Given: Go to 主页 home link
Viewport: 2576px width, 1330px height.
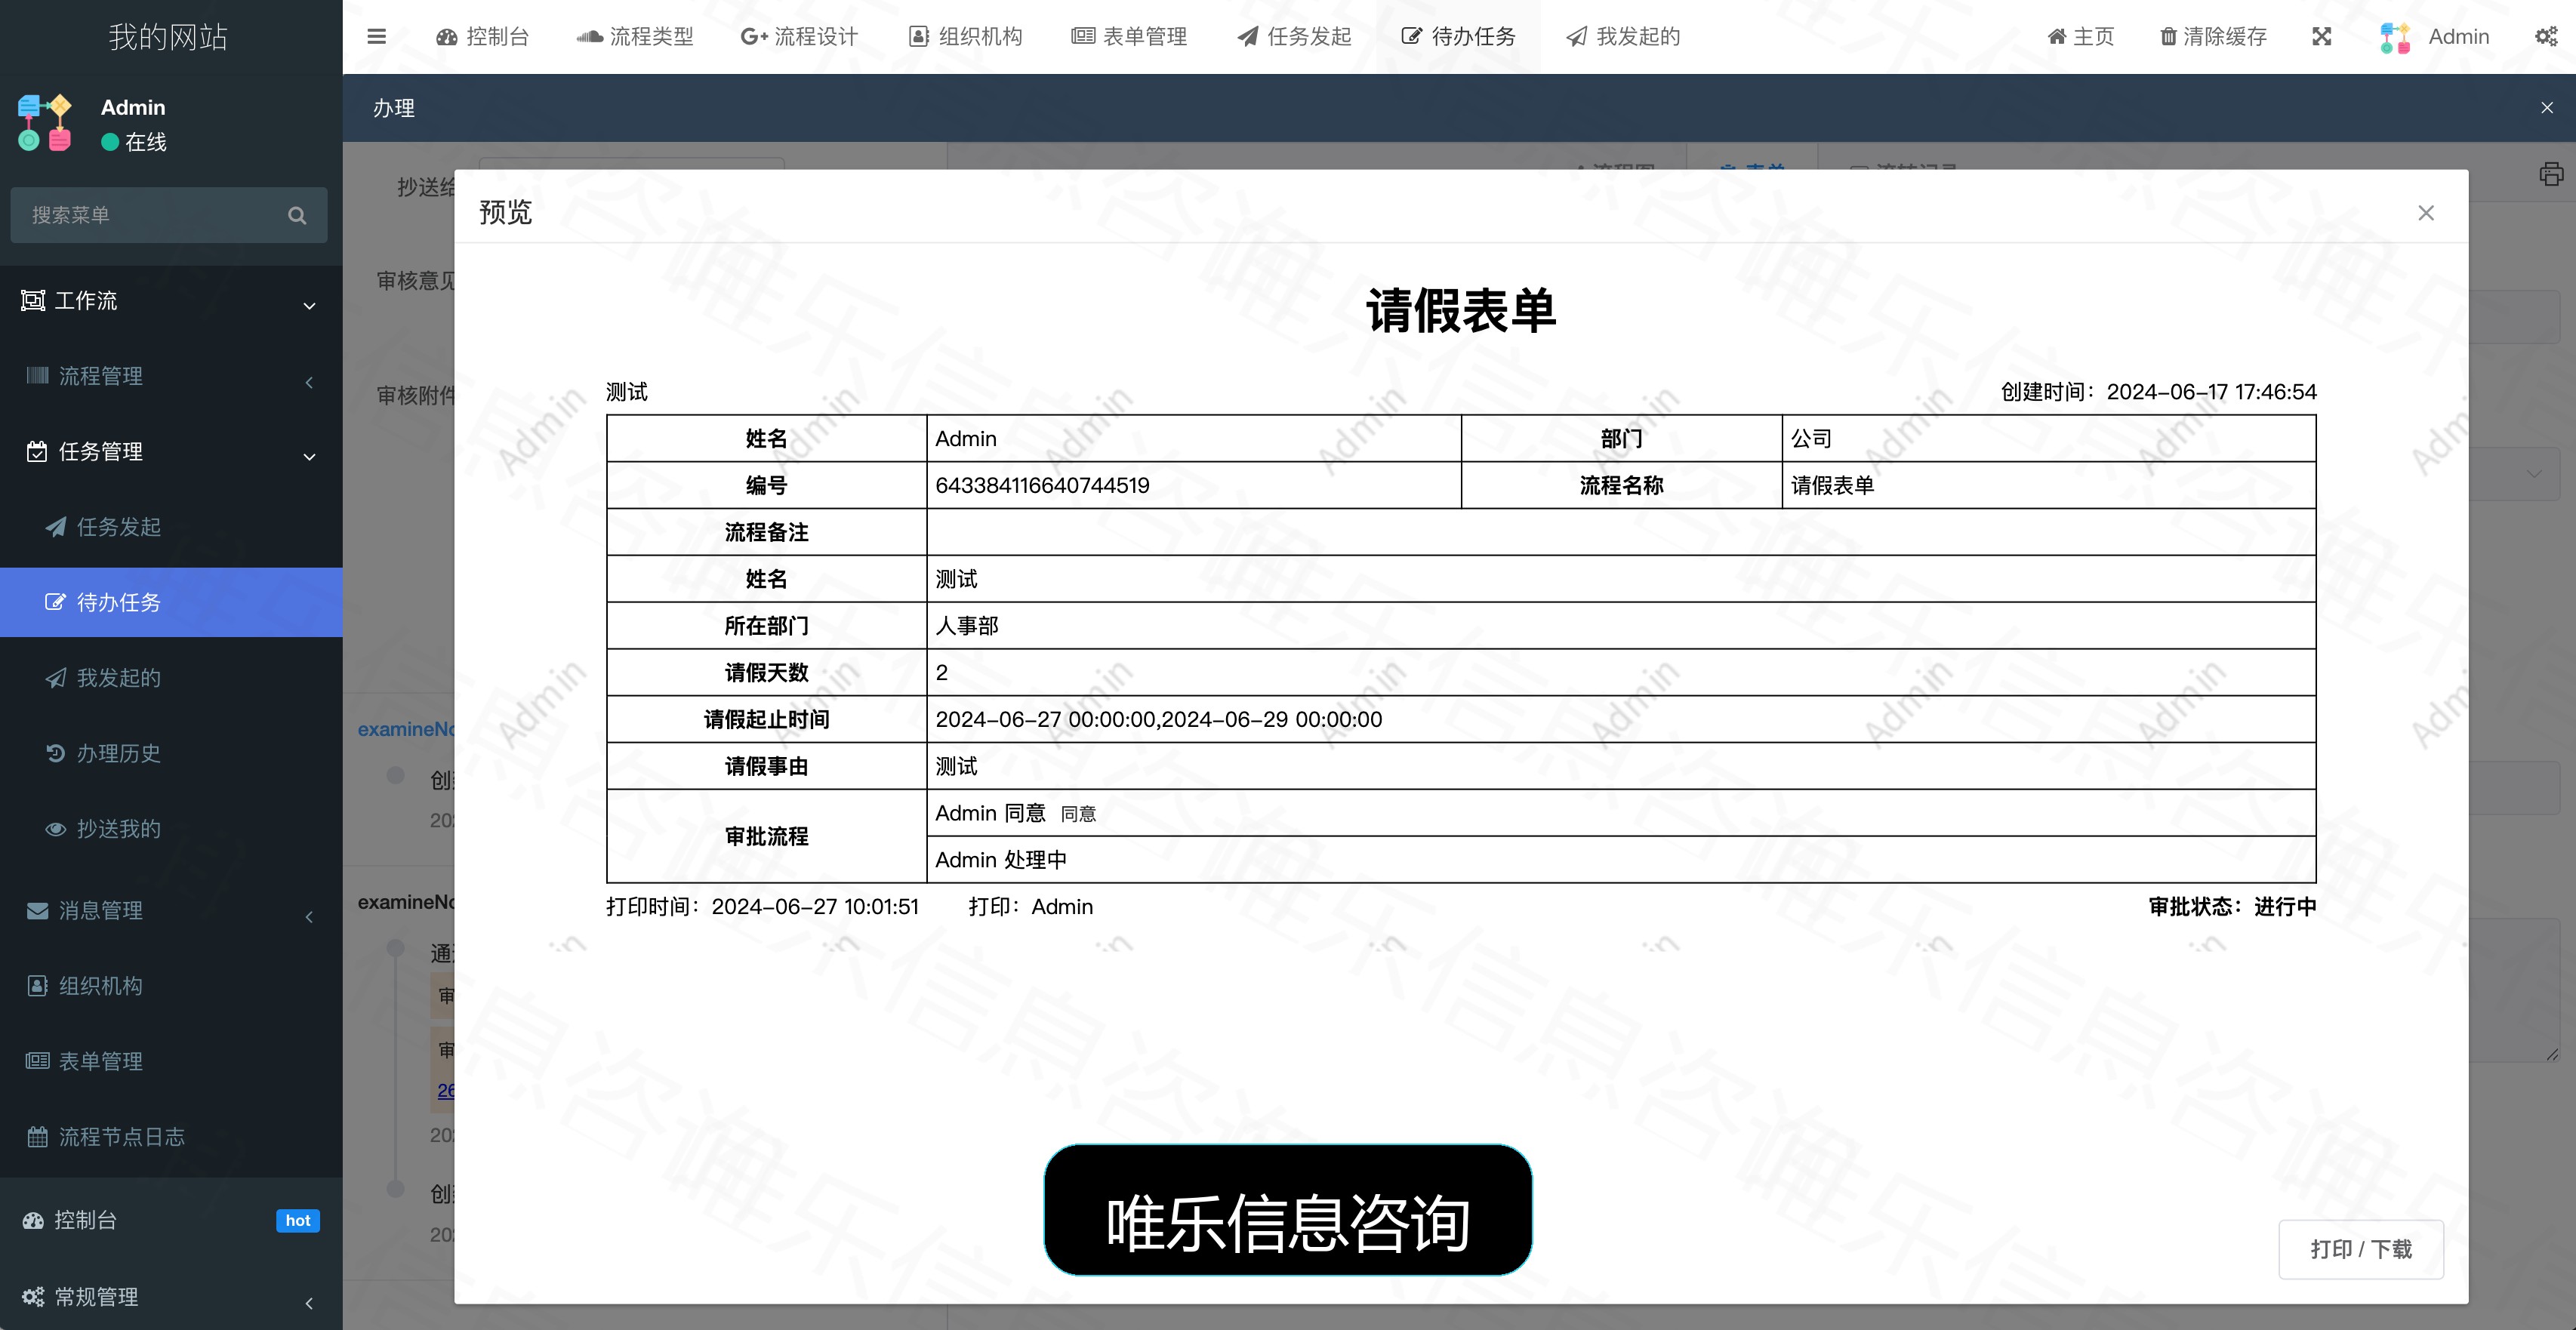Looking at the screenshot, I should [x=2081, y=37].
